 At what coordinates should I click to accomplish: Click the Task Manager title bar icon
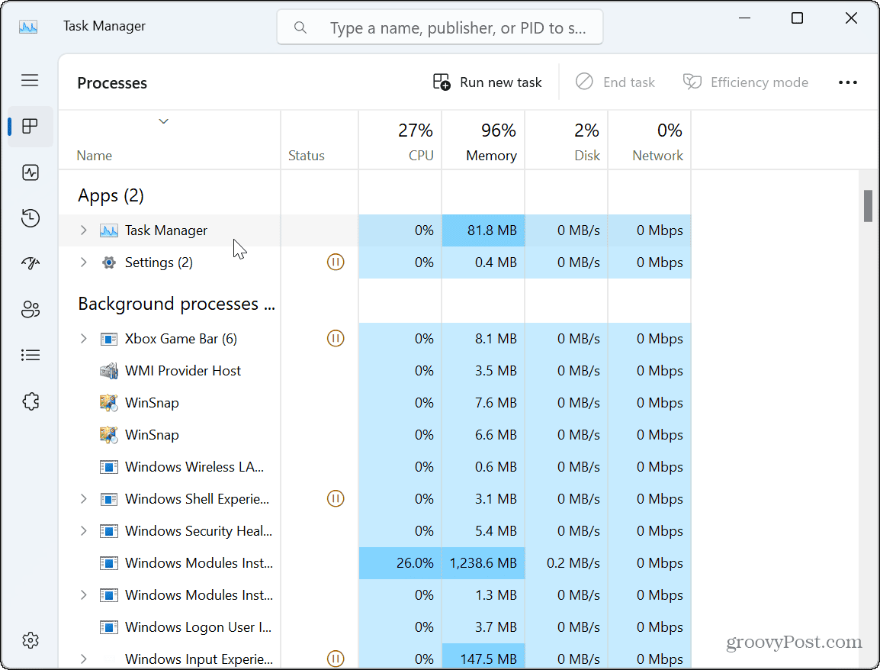pos(28,27)
